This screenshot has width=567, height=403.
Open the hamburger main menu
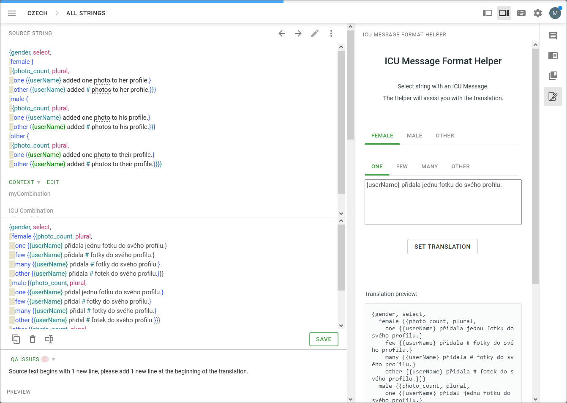click(x=12, y=13)
